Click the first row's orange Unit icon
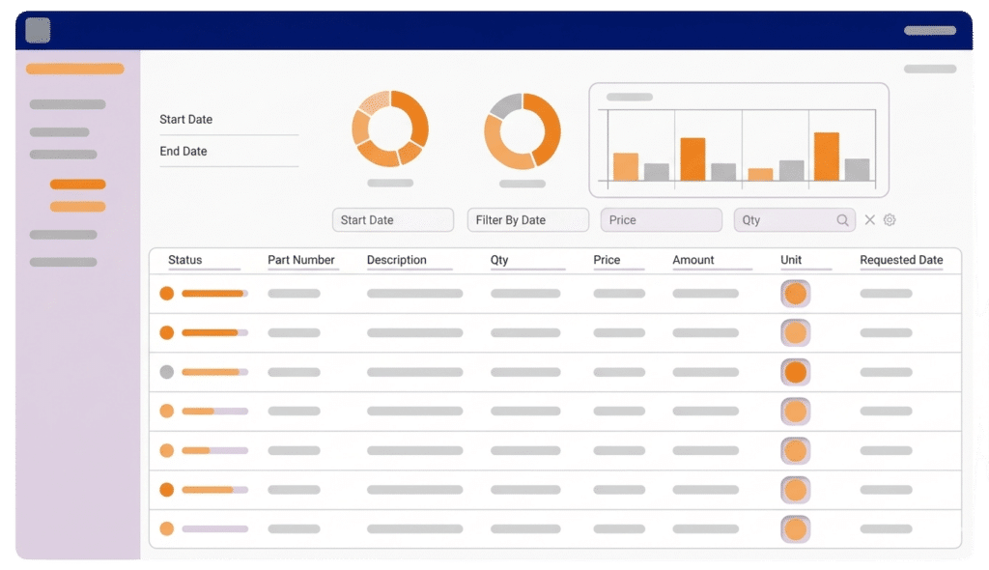 [x=796, y=294]
